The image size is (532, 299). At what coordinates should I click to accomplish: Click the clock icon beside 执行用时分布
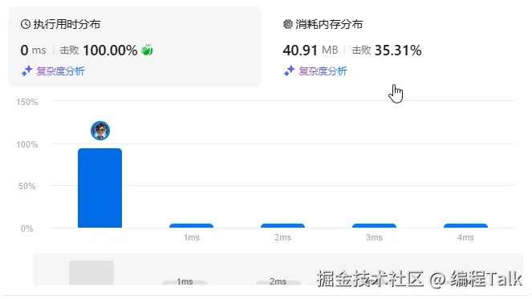tap(26, 24)
